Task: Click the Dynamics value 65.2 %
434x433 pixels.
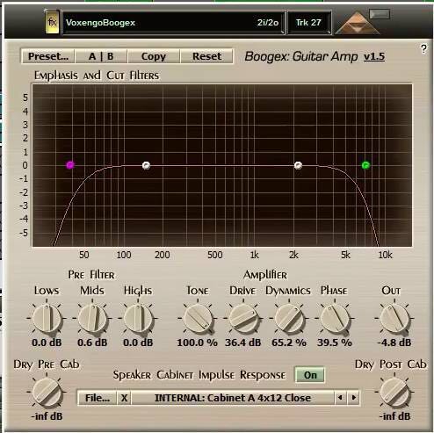Action: coord(289,343)
